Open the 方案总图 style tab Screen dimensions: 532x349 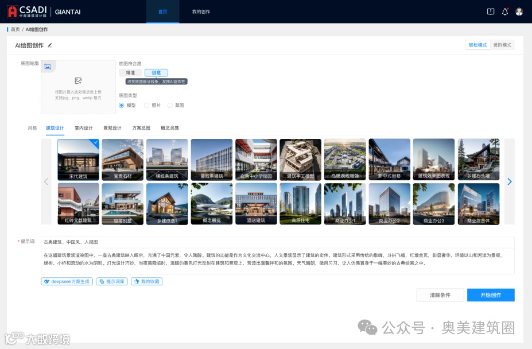click(141, 128)
